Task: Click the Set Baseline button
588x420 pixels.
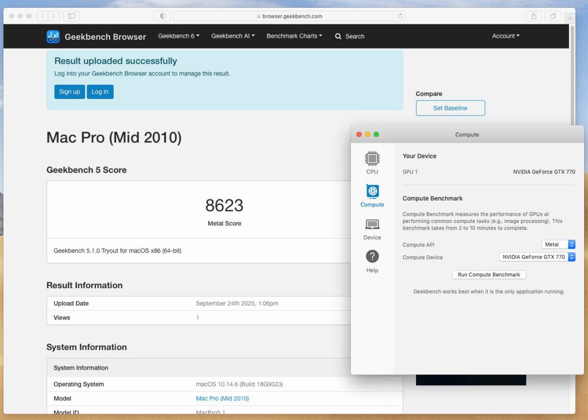Action: (x=450, y=108)
